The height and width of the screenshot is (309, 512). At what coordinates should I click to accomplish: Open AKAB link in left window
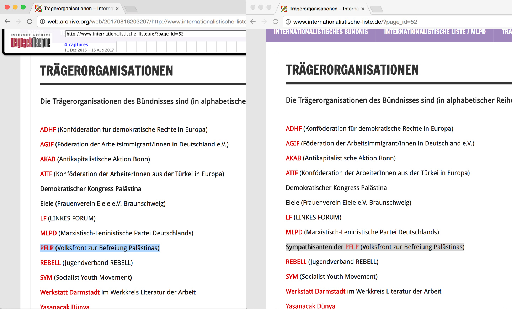point(48,159)
